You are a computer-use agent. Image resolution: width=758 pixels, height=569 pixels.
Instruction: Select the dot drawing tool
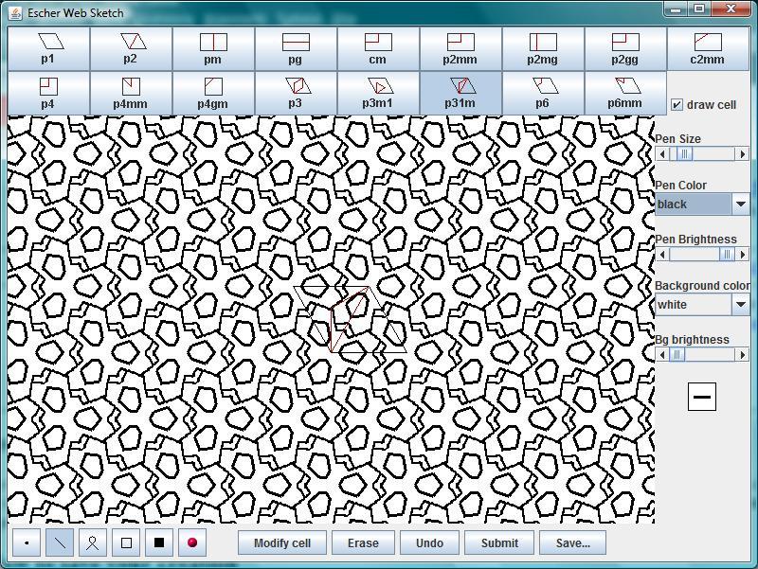[27, 542]
